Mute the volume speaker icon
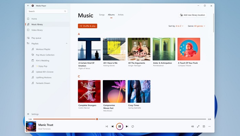Screen dimensions: 240x136 coord(192,126)
